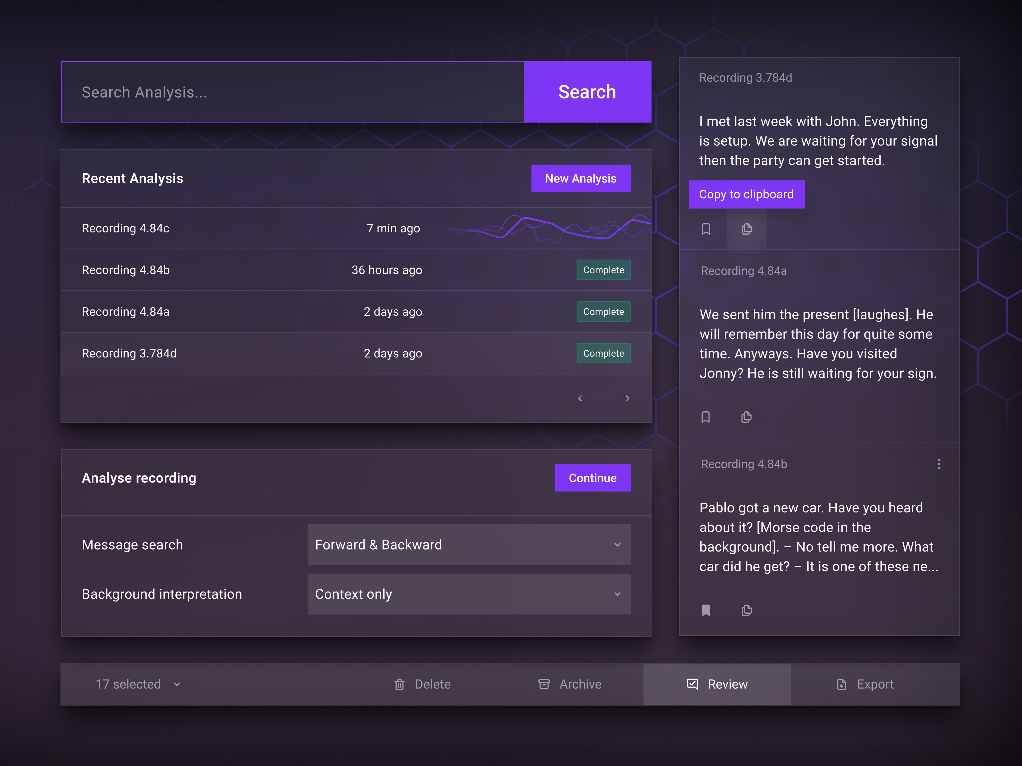Image resolution: width=1022 pixels, height=766 pixels.
Task: Delete the selected recordings
Action: pyautogui.click(x=422, y=684)
